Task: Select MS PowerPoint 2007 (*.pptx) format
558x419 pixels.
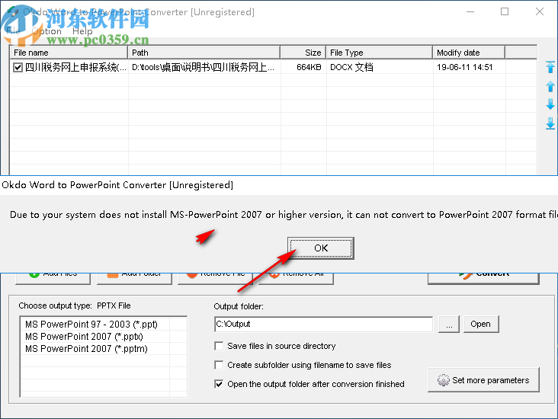Action: (x=84, y=337)
